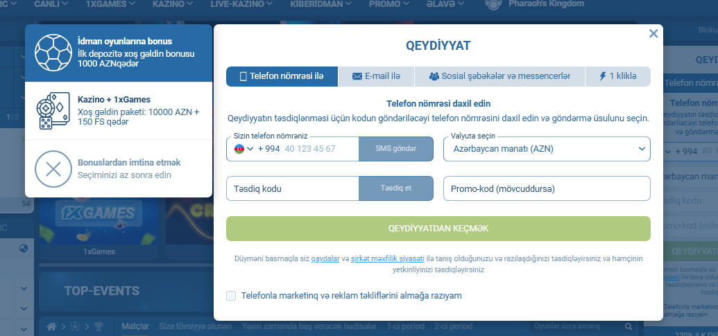
Task: Click the Azerbaijan flag country selector
Action: tap(240, 148)
